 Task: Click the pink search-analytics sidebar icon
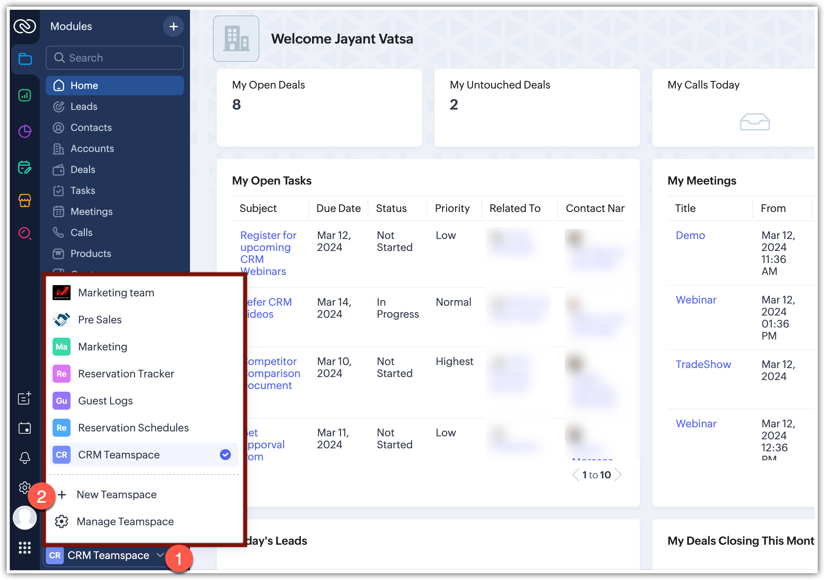click(25, 233)
